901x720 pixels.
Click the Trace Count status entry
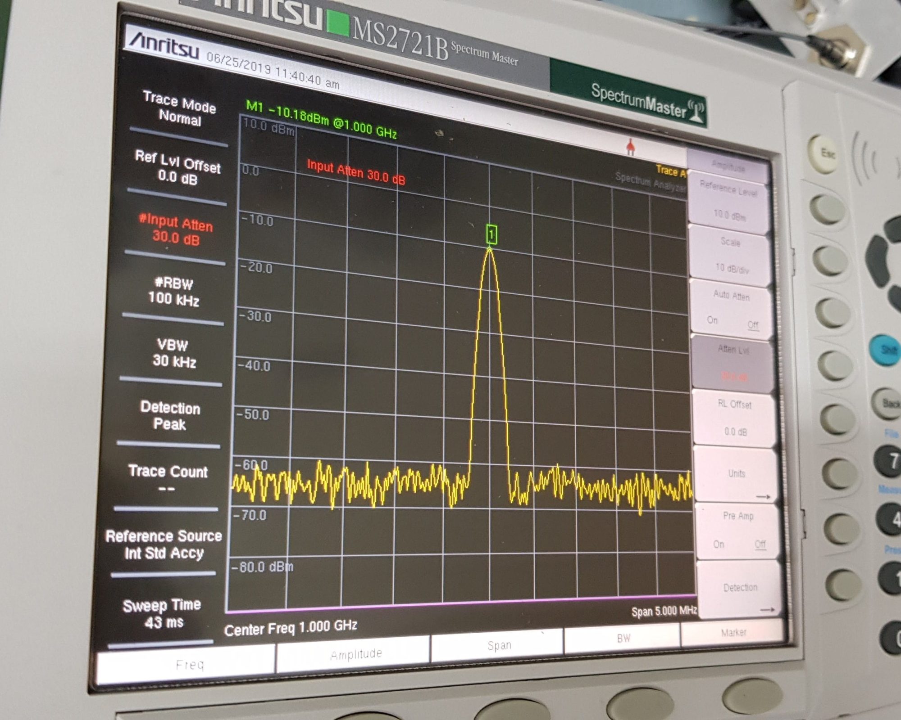pyautogui.click(x=167, y=479)
